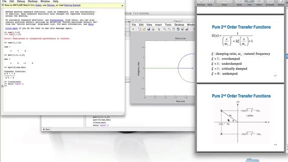Open Desktop menu in MATLAB command window

[x=32, y=1]
